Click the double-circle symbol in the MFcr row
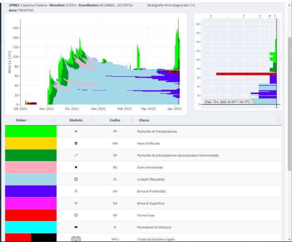The width and height of the screenshot is (292, 242). click(76, 238)
